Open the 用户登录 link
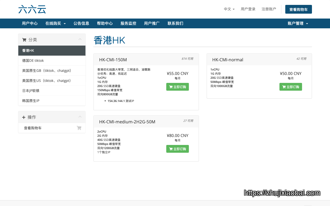This screenshot has height=206, width=330. 248,9
